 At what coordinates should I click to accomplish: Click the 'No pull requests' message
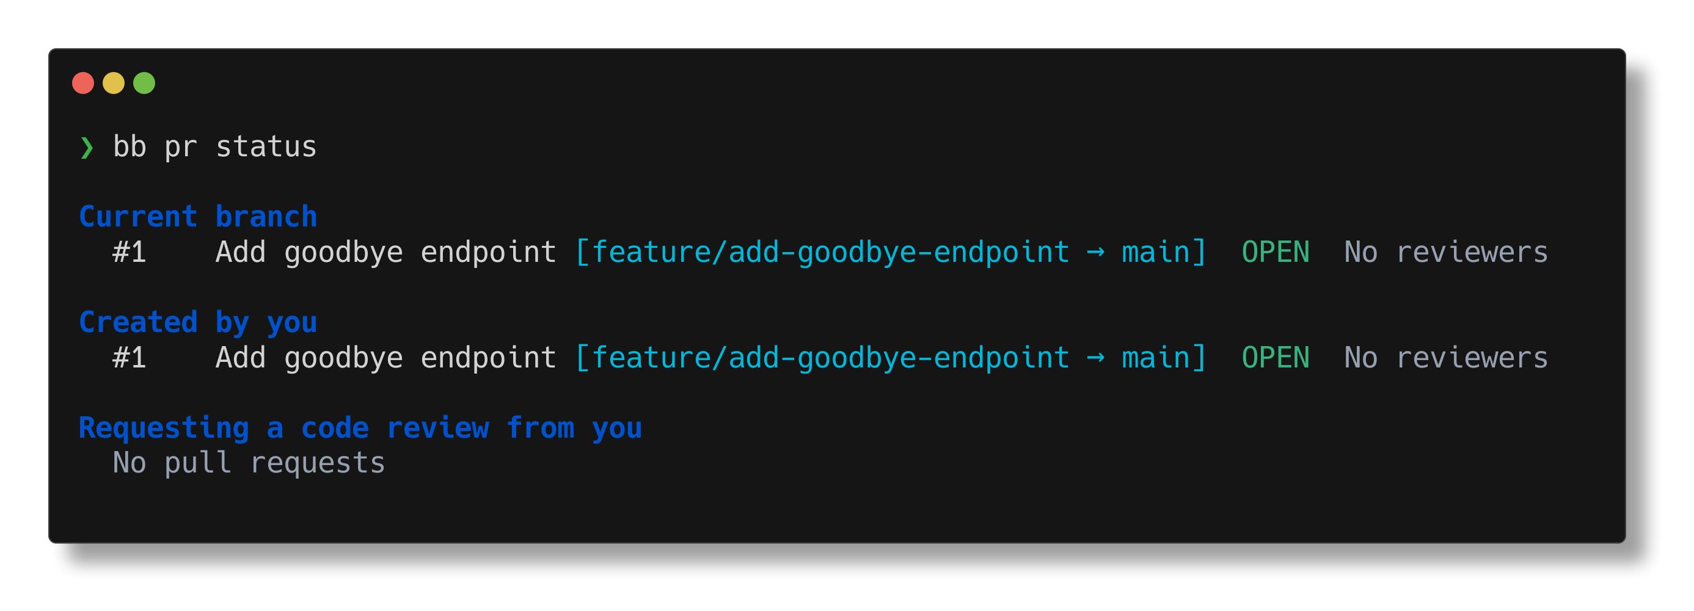[249, 463]
